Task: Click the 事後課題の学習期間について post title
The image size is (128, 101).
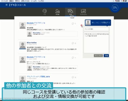Action: (37, 47)
